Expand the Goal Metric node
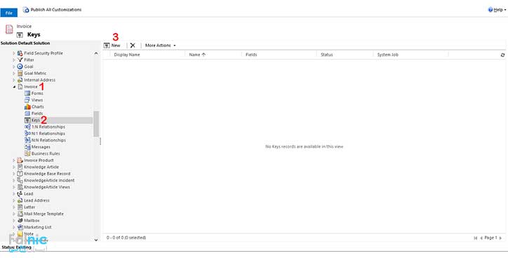 point(14,73)
